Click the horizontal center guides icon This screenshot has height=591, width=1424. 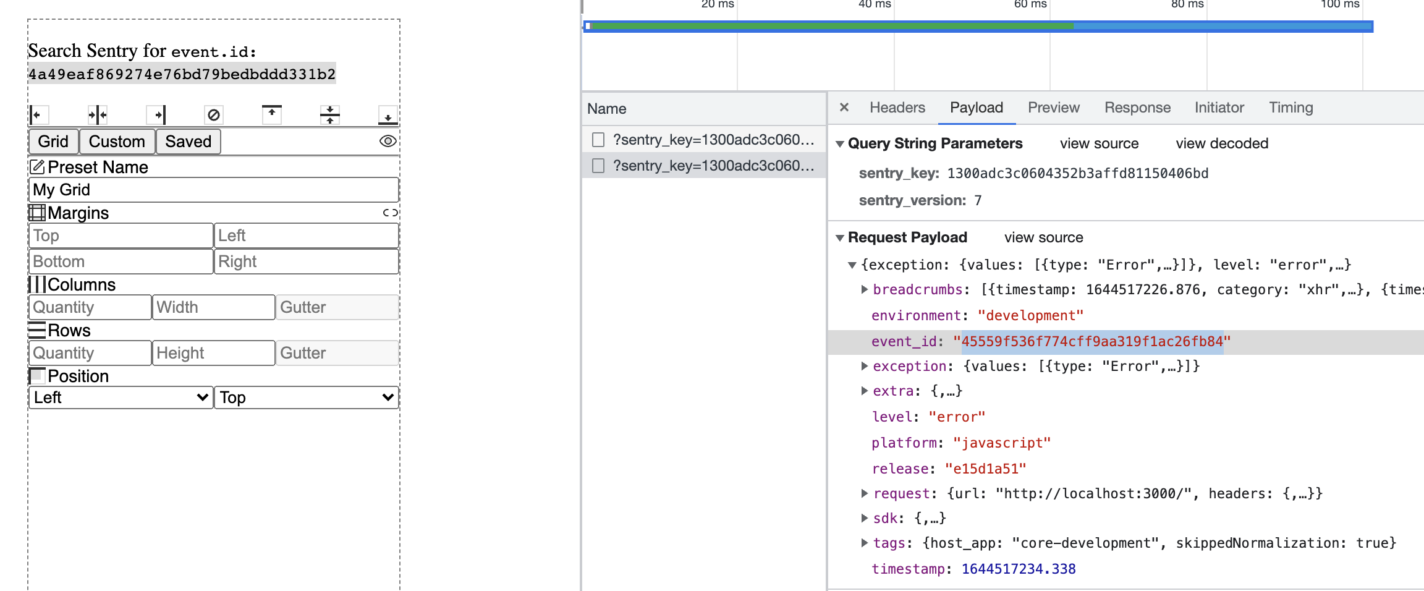[x=330, y=114]
